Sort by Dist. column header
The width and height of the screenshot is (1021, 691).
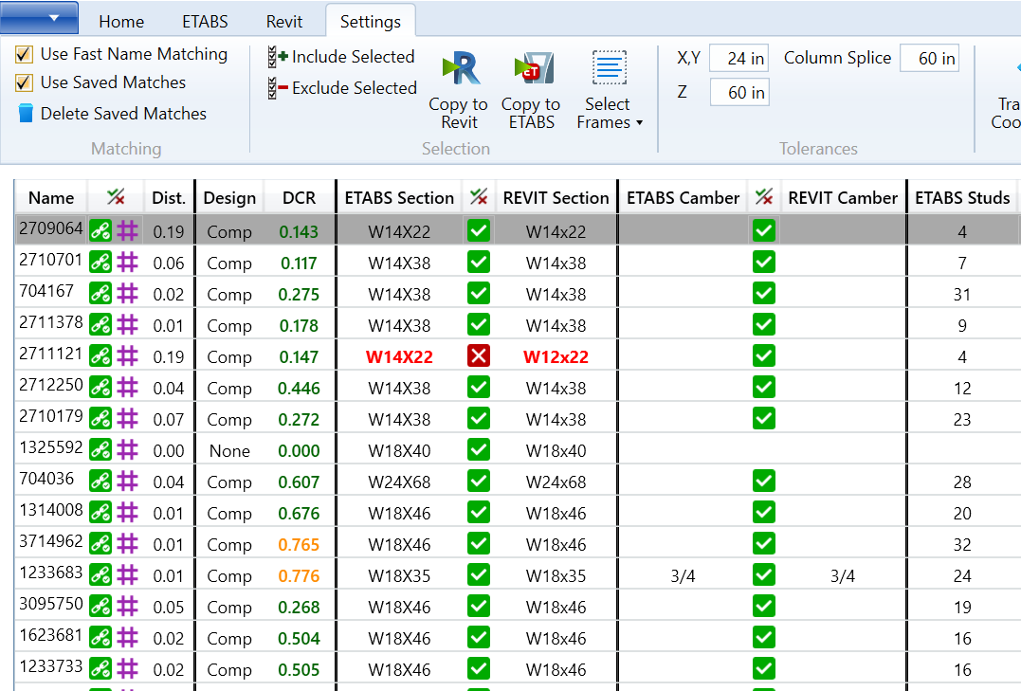click(169, 198)
